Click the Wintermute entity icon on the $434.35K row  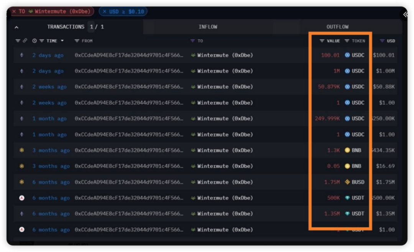[x=193, y=150]
